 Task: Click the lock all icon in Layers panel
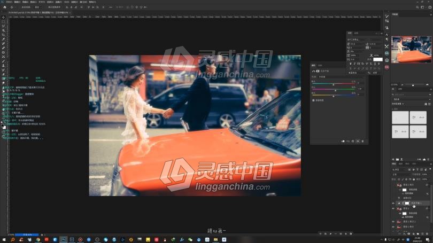(414, 179)
